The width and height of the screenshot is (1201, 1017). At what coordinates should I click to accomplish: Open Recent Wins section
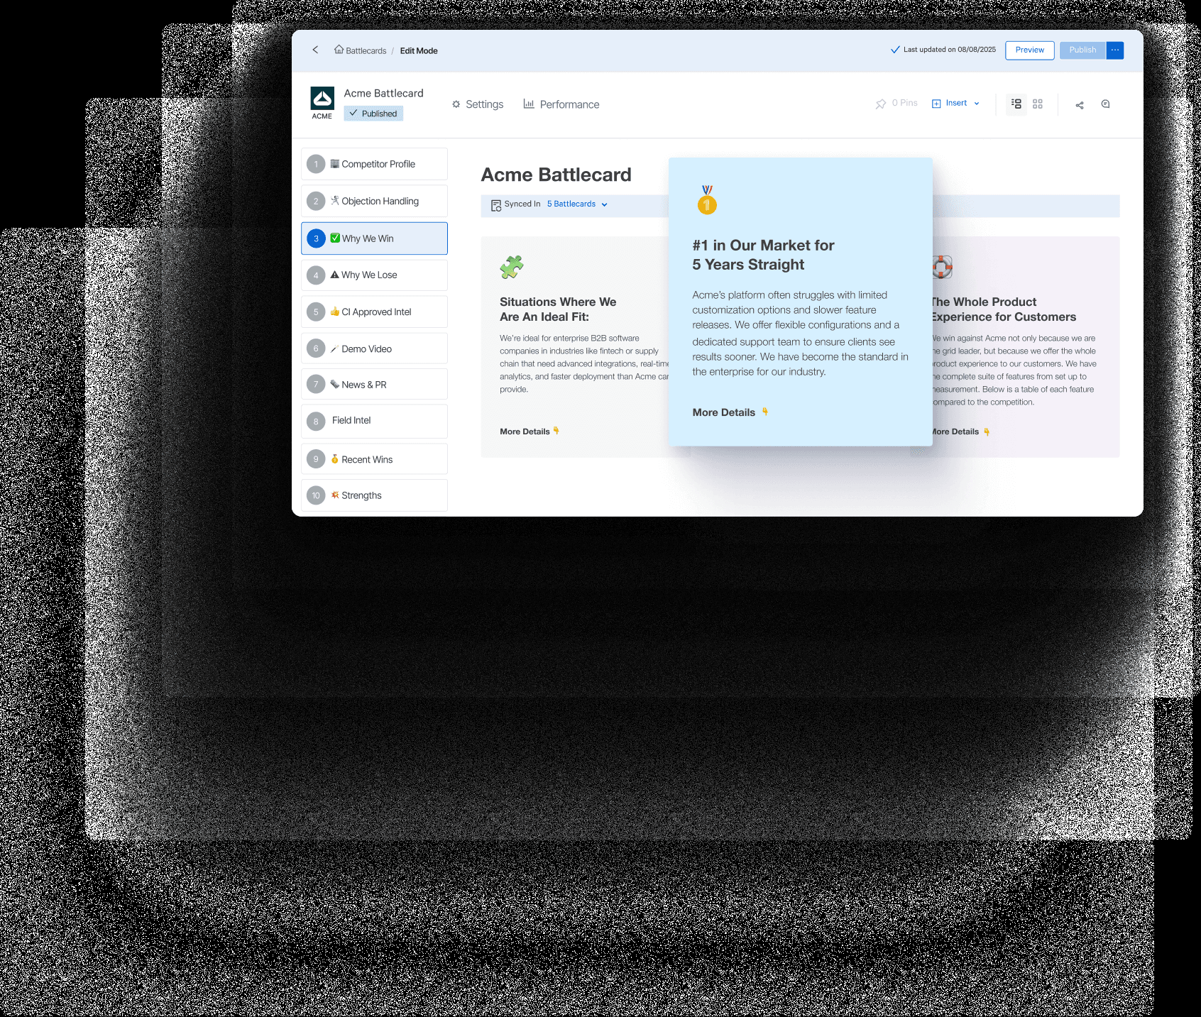coord(374,459)
